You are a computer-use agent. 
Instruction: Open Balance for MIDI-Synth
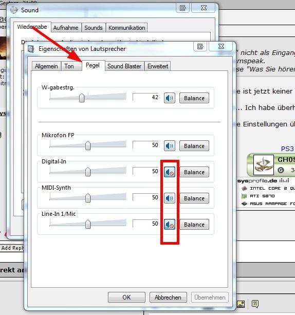(x=194, y=198)
